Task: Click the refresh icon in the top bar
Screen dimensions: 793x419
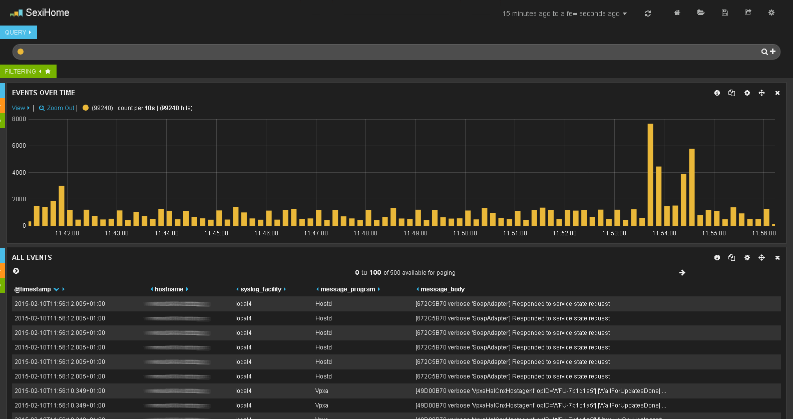Action: pos(648,14)
